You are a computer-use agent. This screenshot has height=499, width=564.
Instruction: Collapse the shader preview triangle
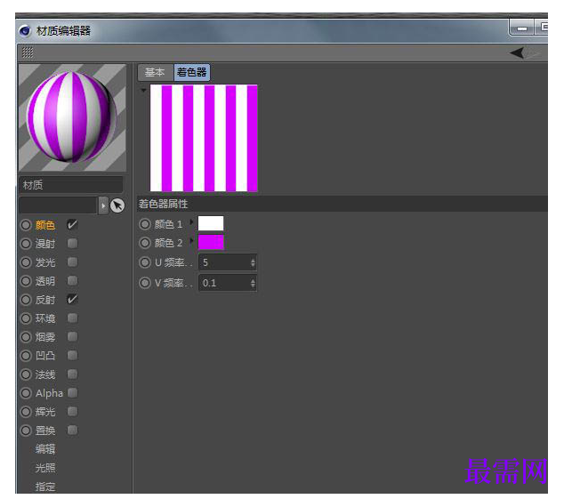point(143,91)
